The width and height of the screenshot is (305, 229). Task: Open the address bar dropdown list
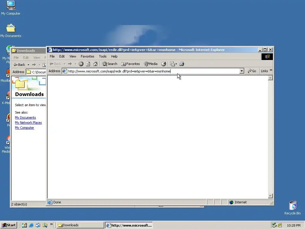pos(242,71)
